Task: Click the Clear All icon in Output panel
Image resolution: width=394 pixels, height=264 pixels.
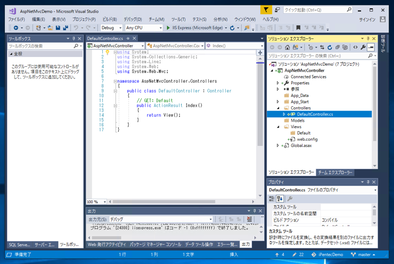Action: point(250,219)
